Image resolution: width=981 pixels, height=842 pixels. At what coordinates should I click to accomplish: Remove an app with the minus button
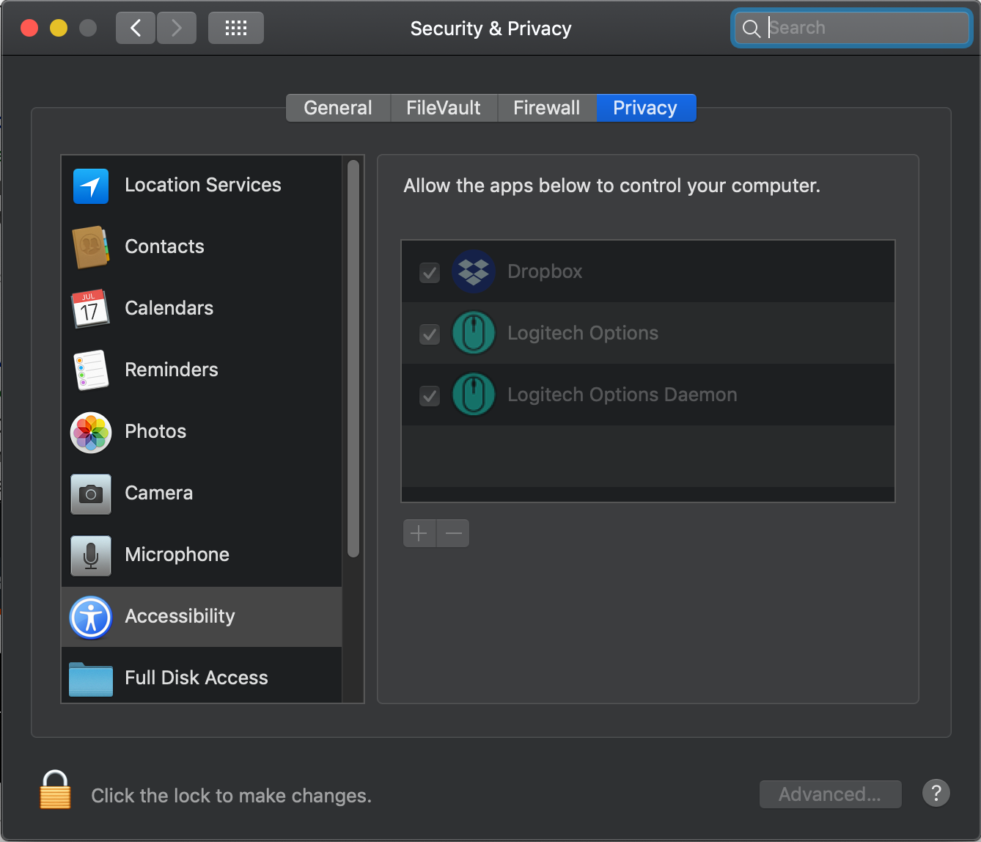[x=453, y=533]
